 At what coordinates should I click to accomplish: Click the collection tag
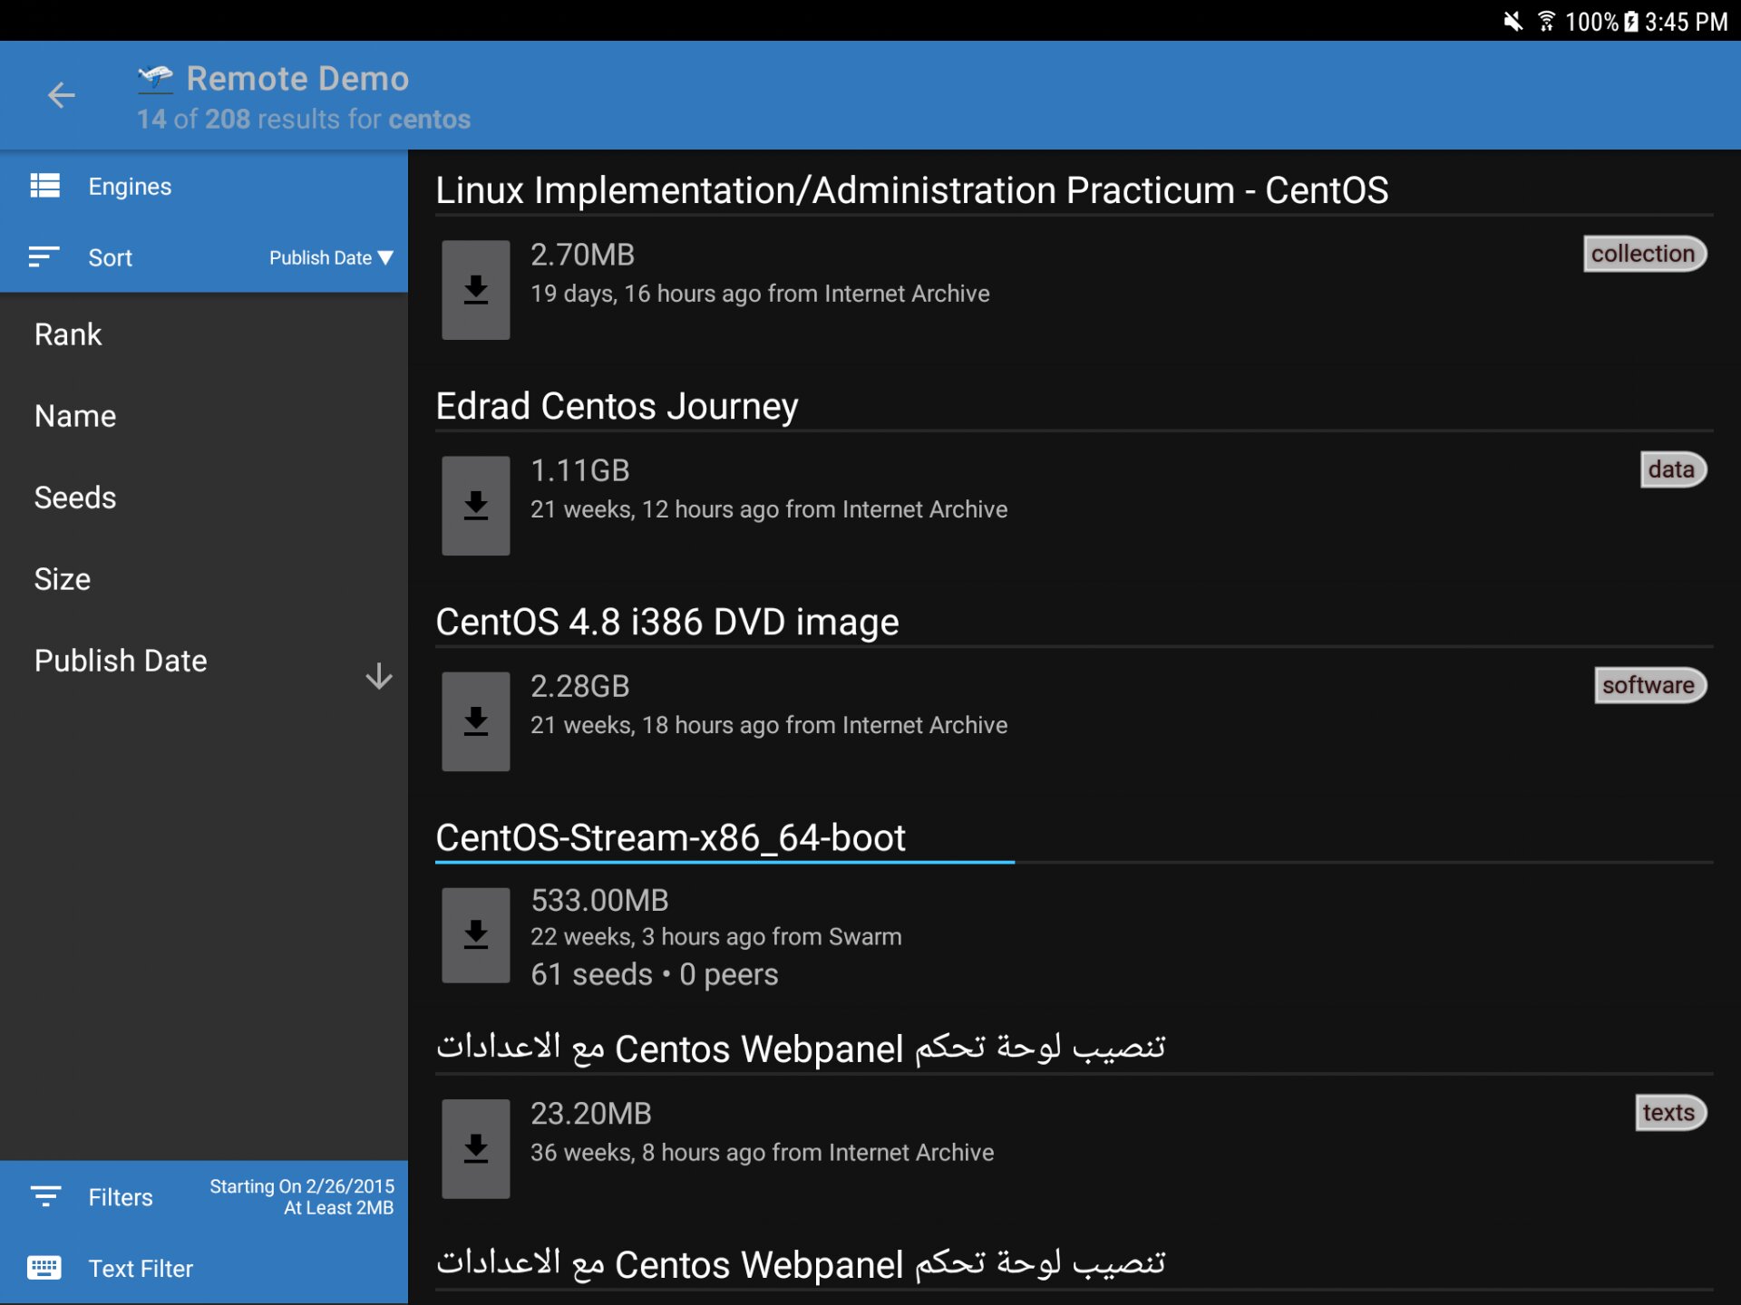(x=1643, y=254)
